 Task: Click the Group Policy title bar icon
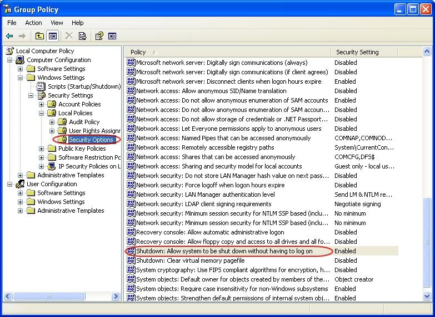(x=7, y=9)
